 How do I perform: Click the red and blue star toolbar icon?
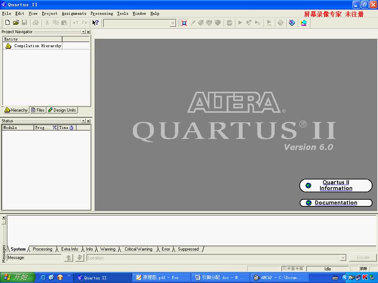tap(184, 23)
